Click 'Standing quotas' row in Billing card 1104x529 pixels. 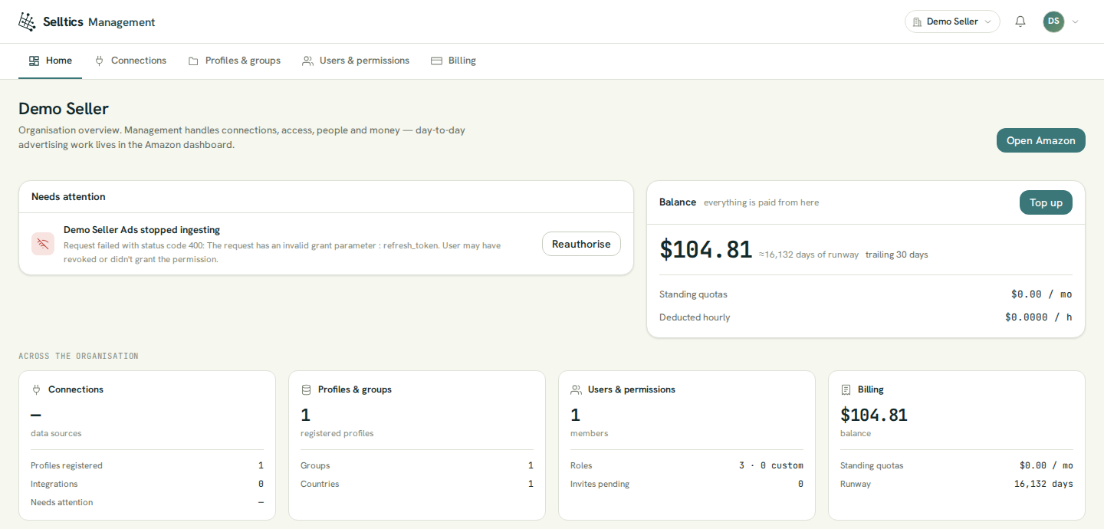(957, 465)
